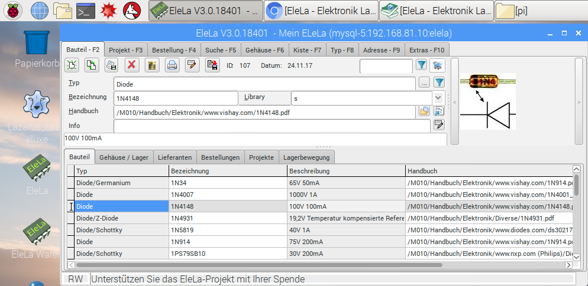The height and width of the screenshot is (286, 588).
Task: Click the note edit icon beside Info field
Action: (x=439, y=124)
